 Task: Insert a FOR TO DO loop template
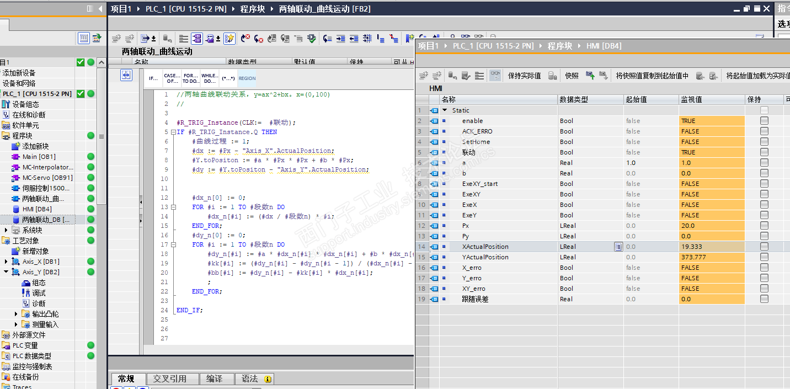(x=190, y=78)
